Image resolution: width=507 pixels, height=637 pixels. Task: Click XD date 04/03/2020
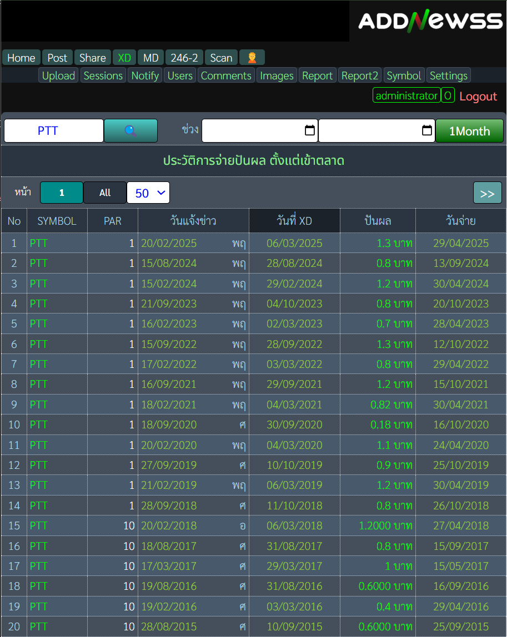tap(294, 445)
